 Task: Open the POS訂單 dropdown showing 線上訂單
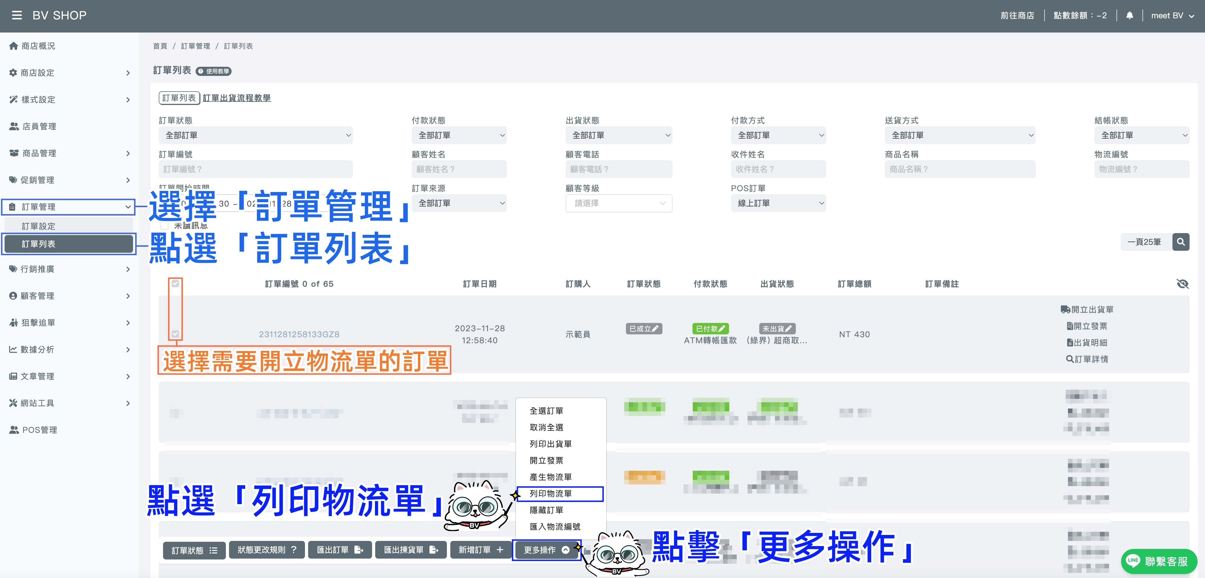click(x=778, y=203)
